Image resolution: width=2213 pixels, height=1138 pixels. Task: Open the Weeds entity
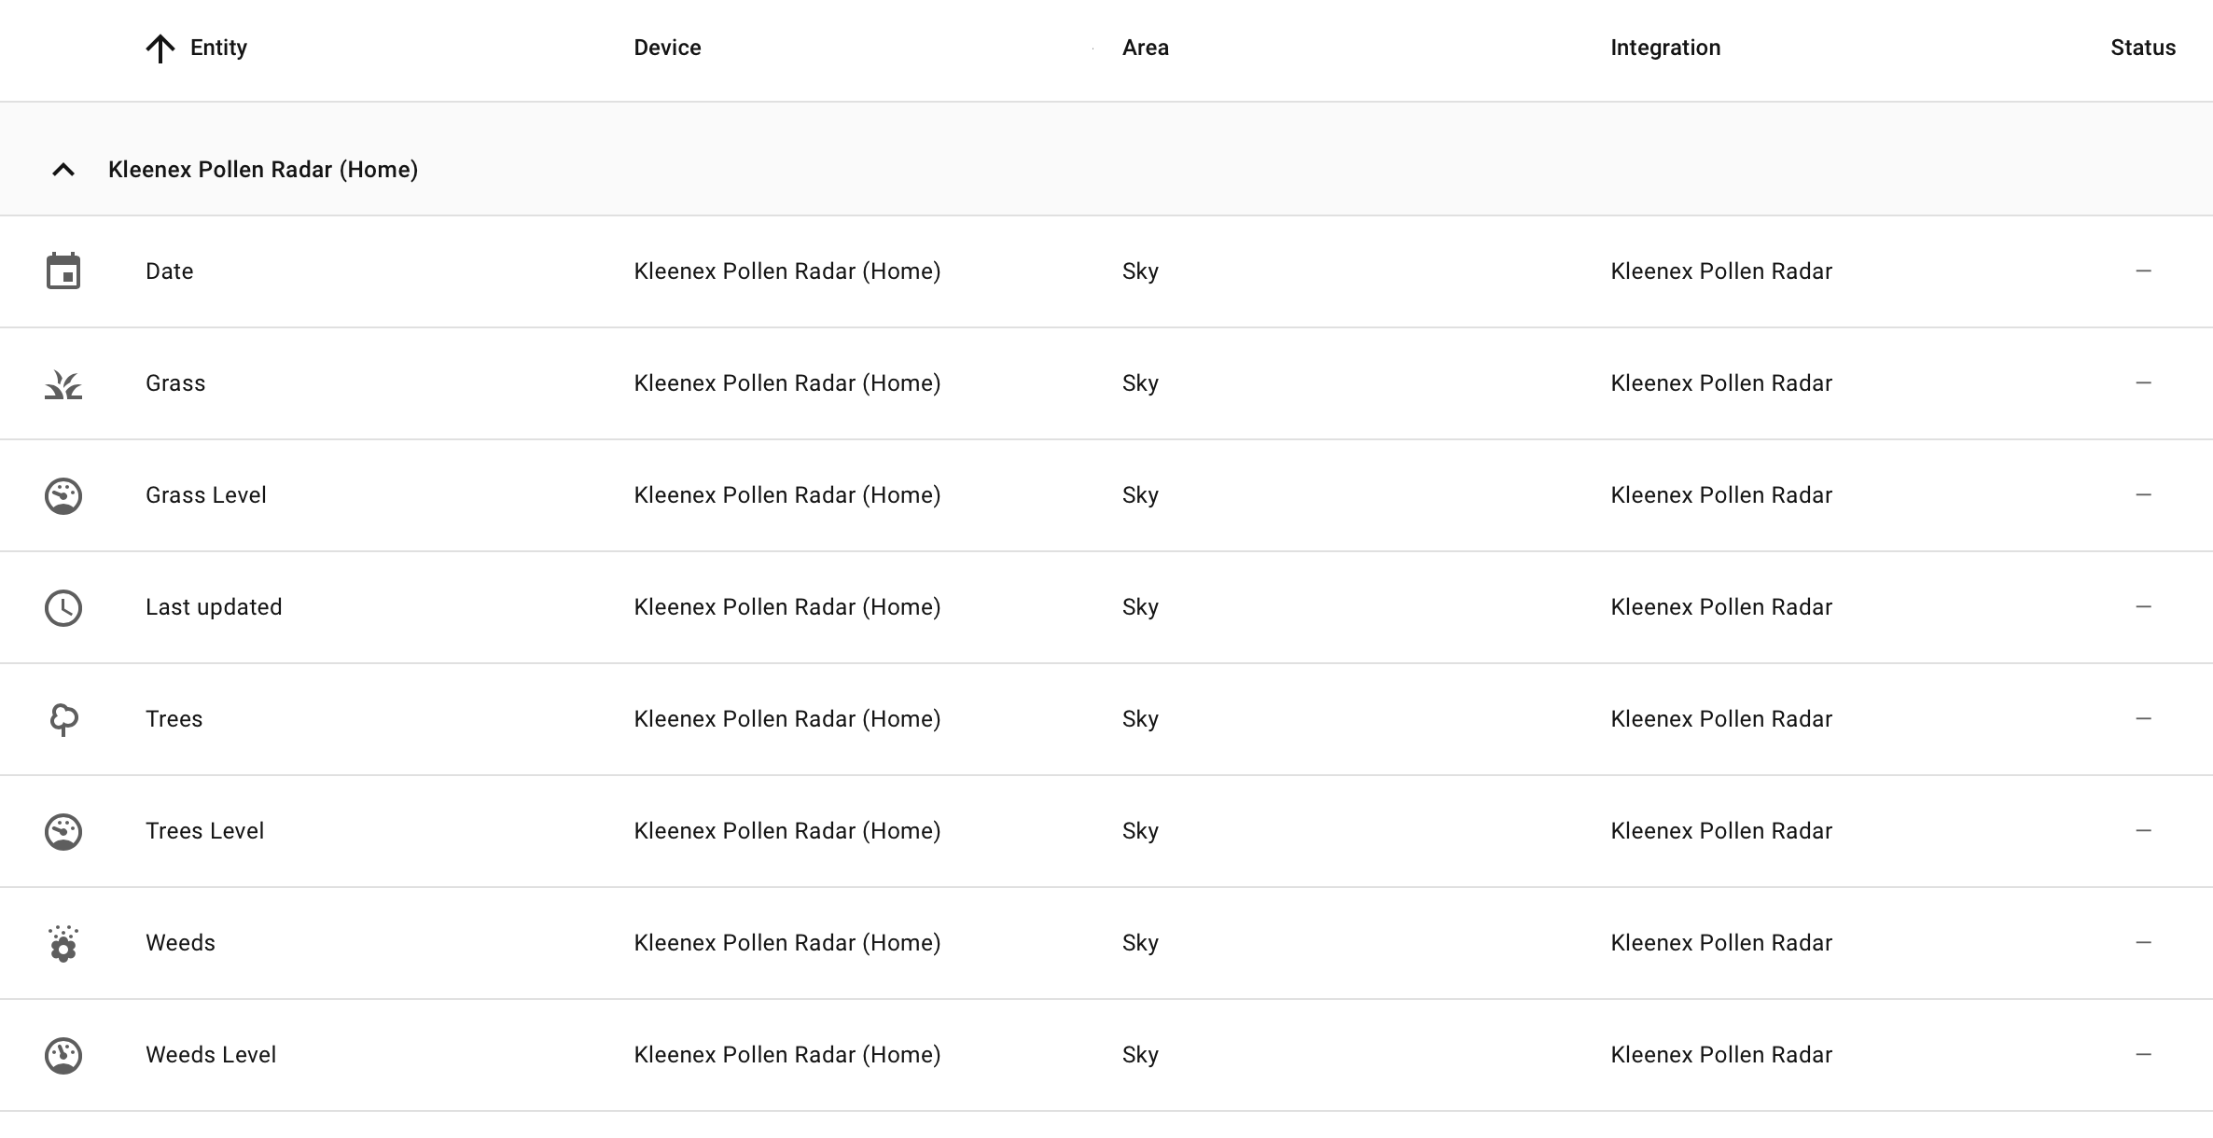(180, 943)
